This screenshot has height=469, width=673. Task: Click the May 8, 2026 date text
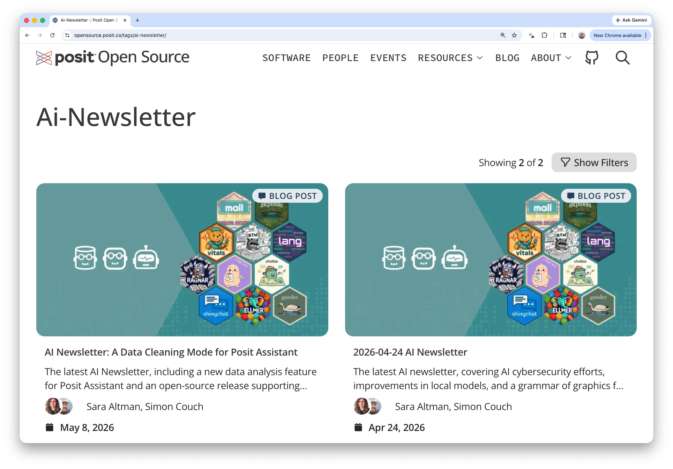click(x=87, y=427)
